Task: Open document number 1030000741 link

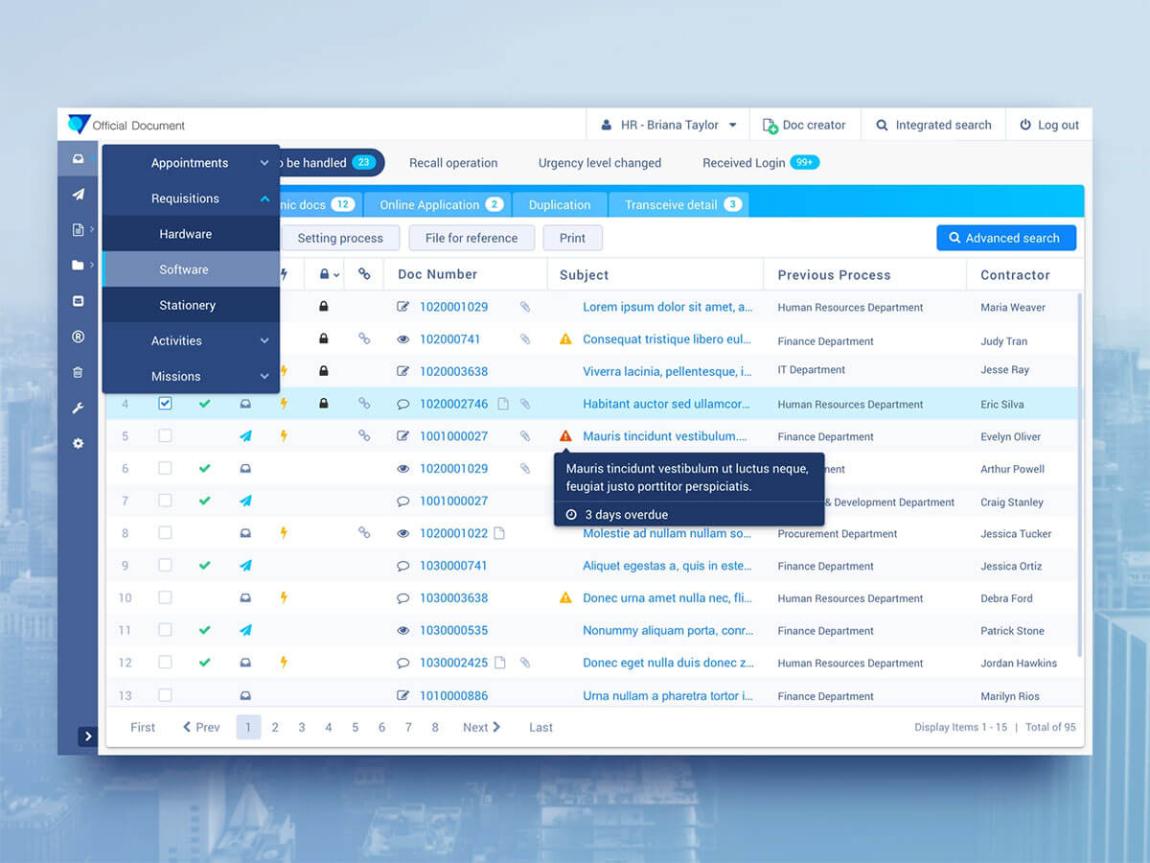Action: 453,566
